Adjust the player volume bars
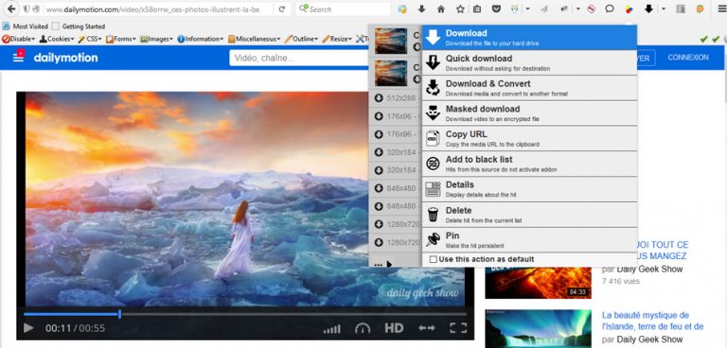Screen dimensions: 727x348 tap(331, 329)
